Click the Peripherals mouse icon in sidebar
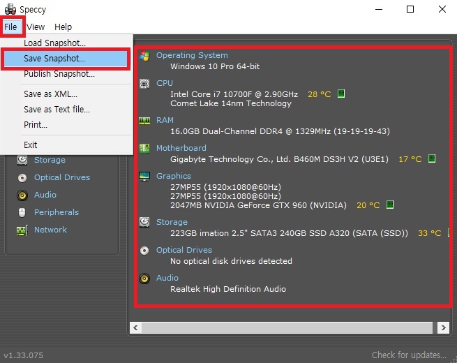457x363 pixels. coord(22,212)
